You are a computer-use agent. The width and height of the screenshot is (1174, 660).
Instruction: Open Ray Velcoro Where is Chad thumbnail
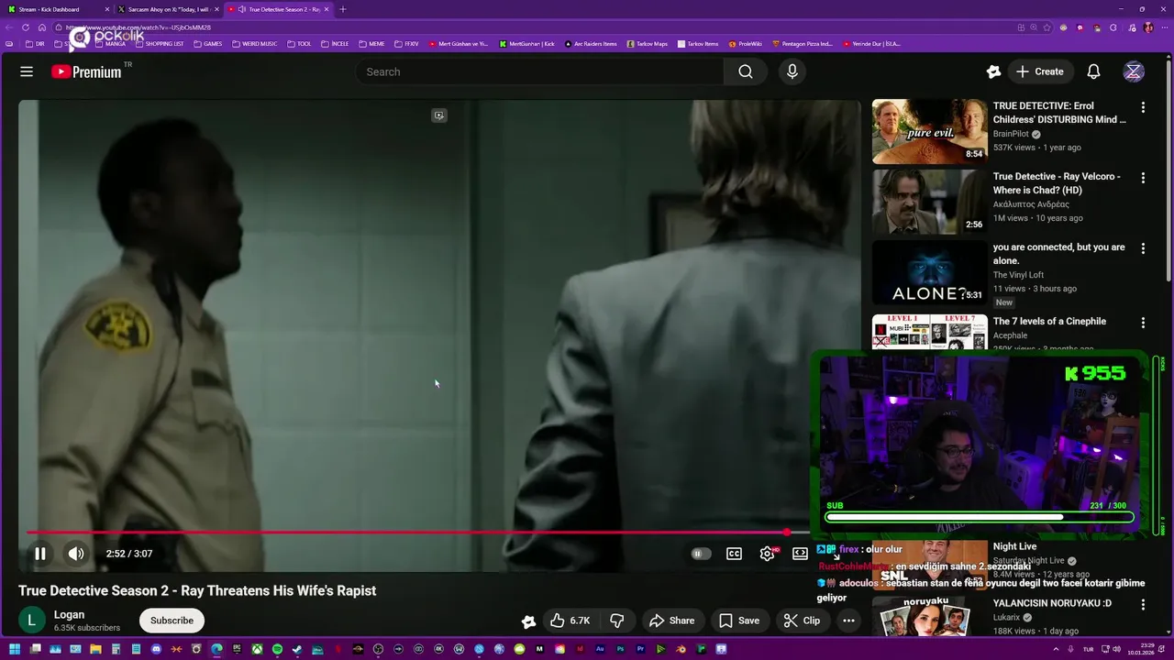click(x=929, y=202)
